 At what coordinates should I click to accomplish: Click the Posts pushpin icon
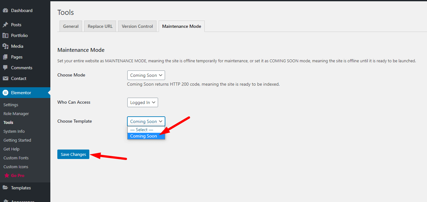tap(5, 25)
